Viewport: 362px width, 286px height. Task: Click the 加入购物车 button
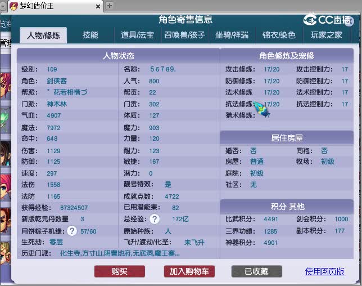point(189,271)
